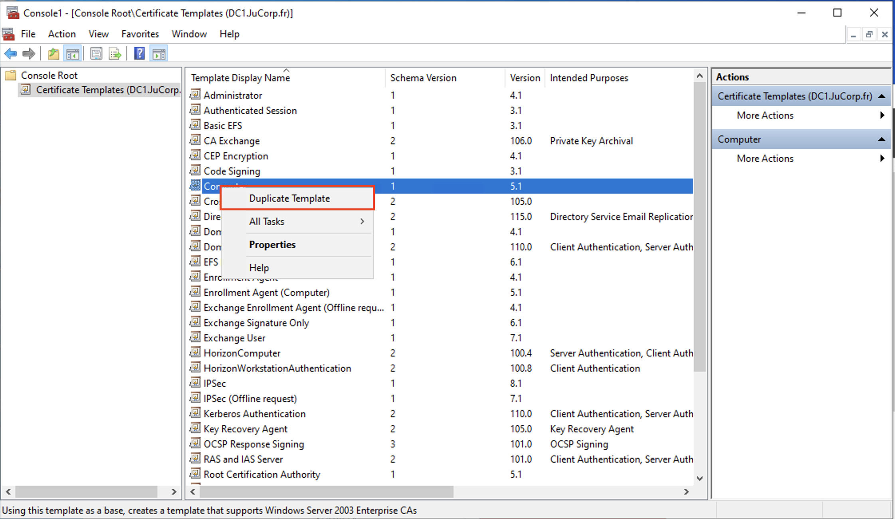Open Properties from the toolbar sheet icon
This screenshot has height=519, width=895.
coord(96,53)
